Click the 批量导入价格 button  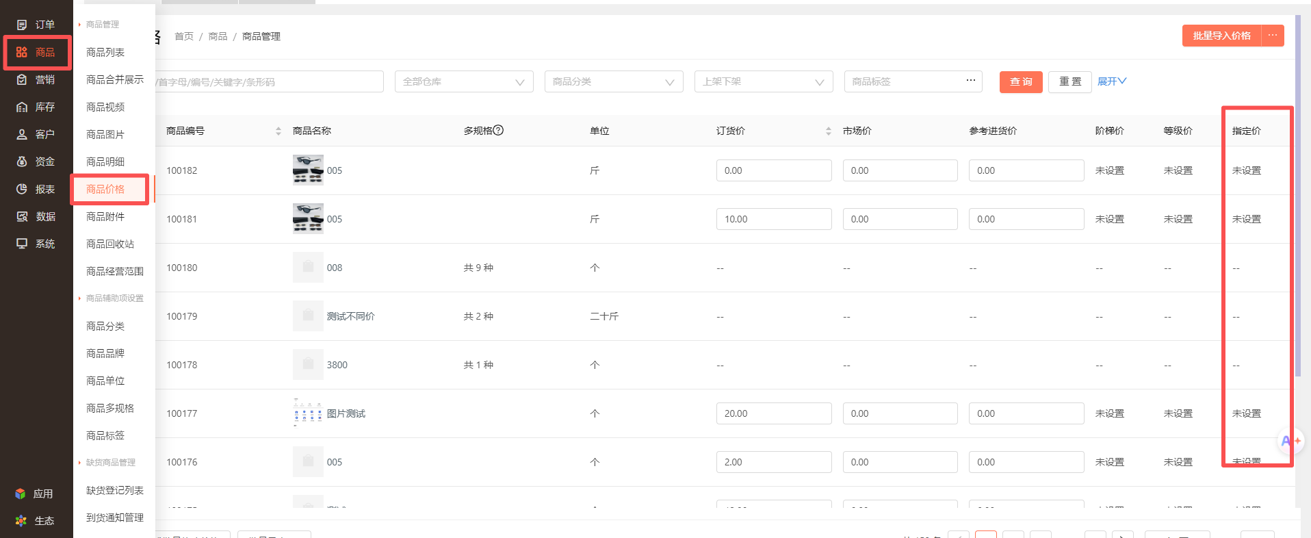click(1221, 36)
